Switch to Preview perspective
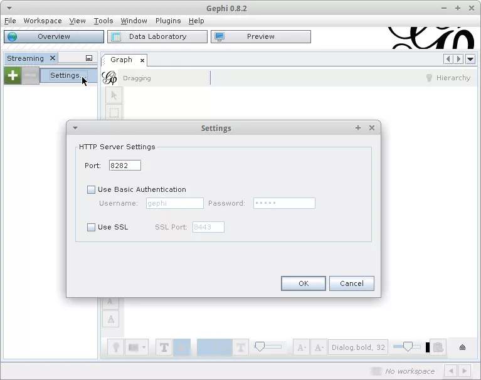The width and height of the screenshot is (481, 380). (261, 36)
